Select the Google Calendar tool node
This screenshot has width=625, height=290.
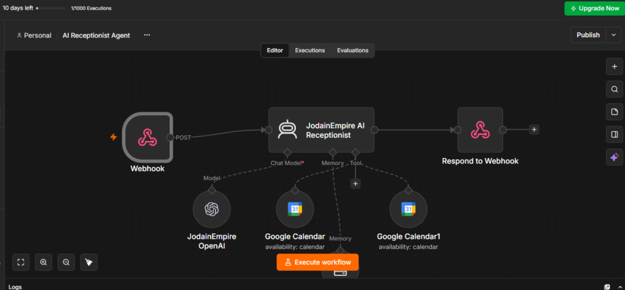(295, 209)
